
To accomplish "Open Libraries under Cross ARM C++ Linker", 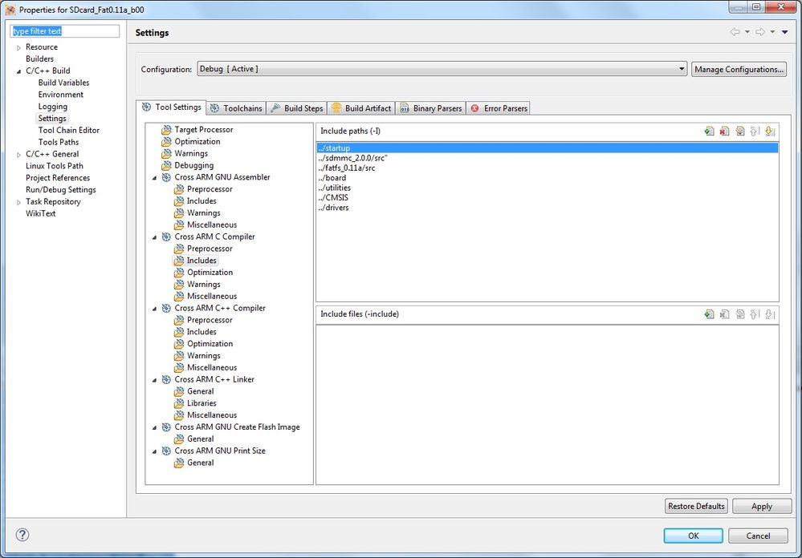I will (x=202, y=403).
